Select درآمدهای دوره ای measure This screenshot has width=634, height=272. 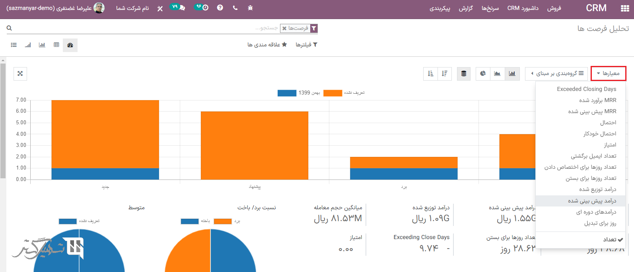click(x=581, y=212)
